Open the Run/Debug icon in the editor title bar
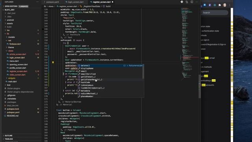This screenshot has height=142, width=252. [x=182, y=2]
